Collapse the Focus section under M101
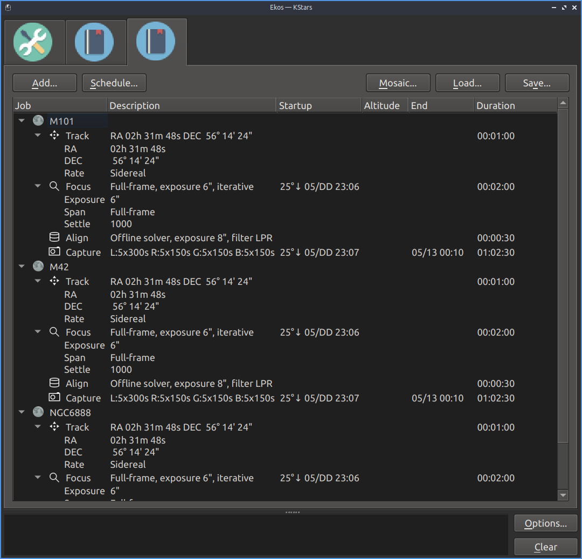This screenshot has width=582, height=559. click(38, 186)
